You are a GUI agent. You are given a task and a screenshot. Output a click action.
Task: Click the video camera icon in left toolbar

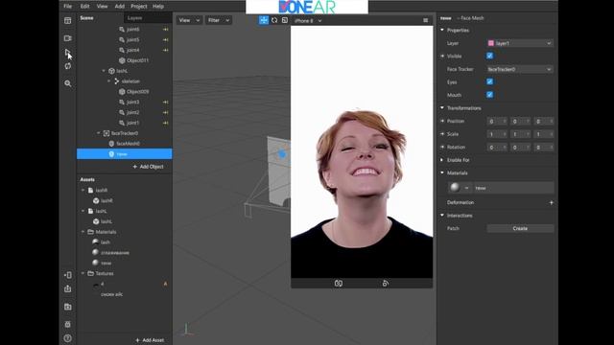point(68,38)
